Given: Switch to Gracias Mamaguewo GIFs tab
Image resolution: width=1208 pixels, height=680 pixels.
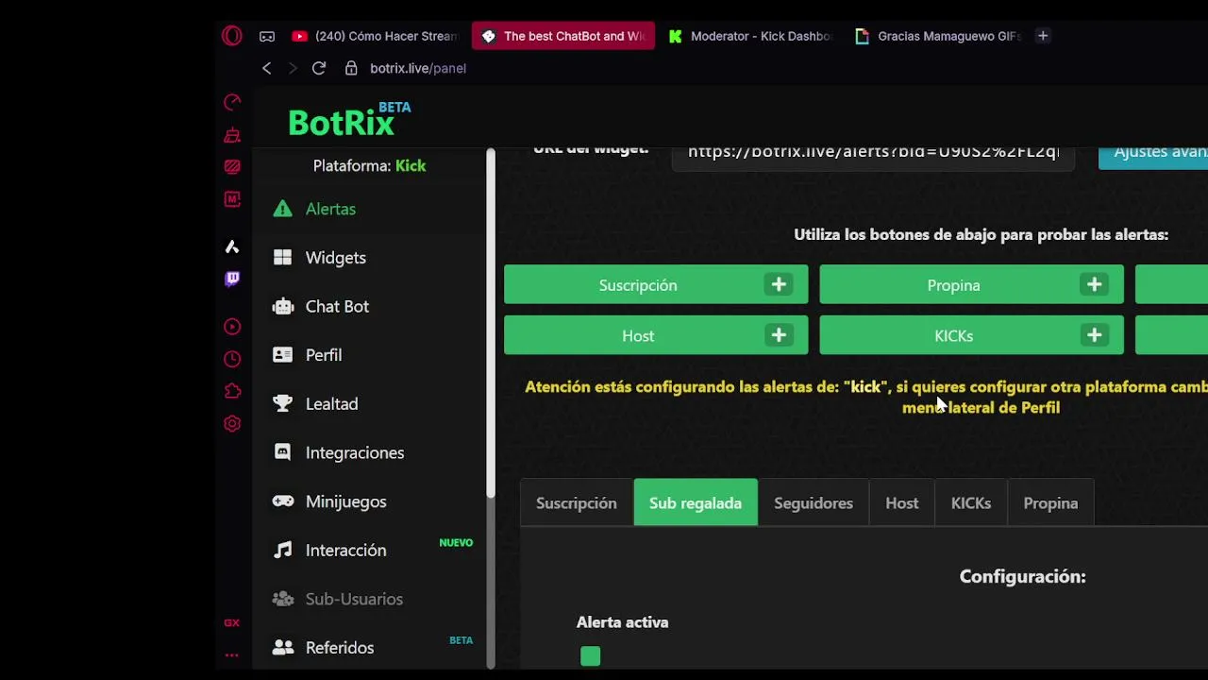Looking at the screenshot, I should click(938, 36).
